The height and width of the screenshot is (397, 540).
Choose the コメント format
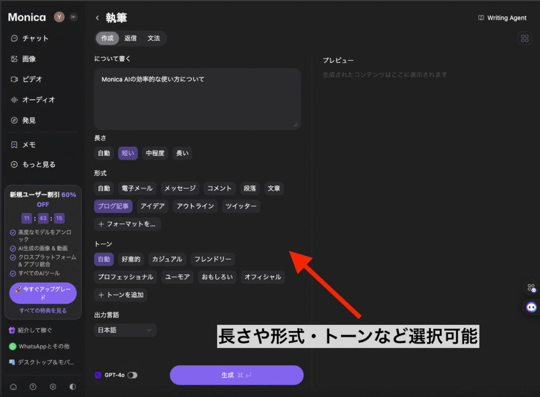tap(219, 188)
